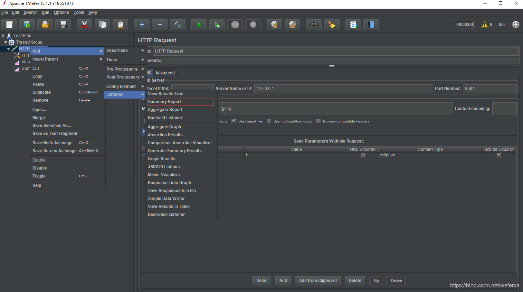The height and width of the screenshot is (292, 523).
Task: Collapse the HTTP Request tree node
Action: (x=9, y=49)
